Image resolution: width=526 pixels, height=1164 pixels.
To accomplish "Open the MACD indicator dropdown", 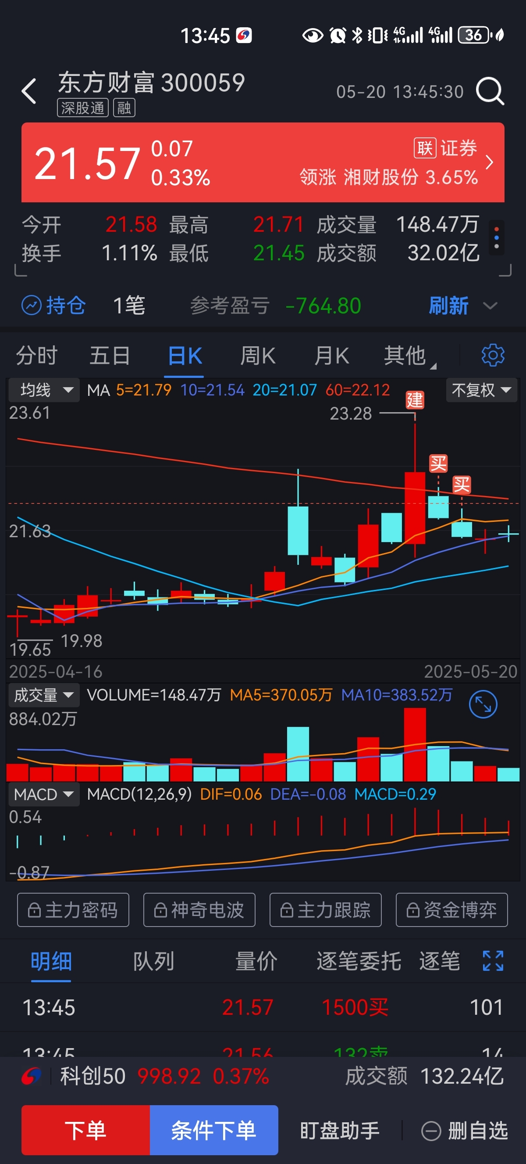I will [x=44, y=794].
